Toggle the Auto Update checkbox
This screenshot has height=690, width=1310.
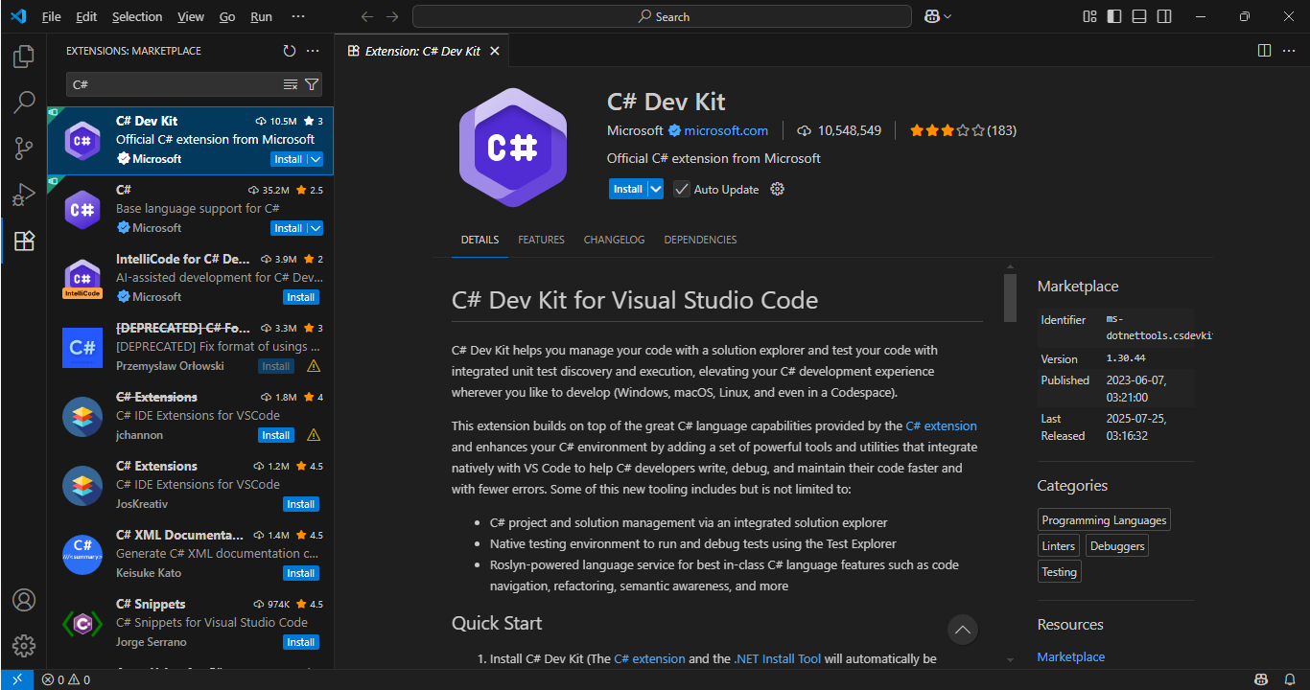click(x=682, y=189)
